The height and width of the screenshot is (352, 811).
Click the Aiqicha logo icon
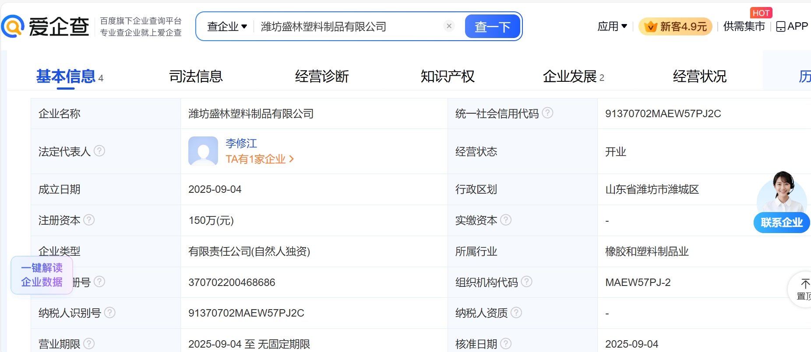point(13,26)
